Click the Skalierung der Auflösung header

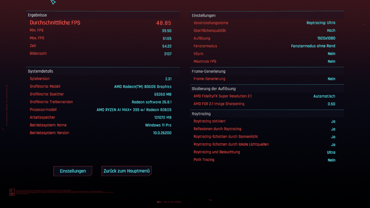point(214,89)
